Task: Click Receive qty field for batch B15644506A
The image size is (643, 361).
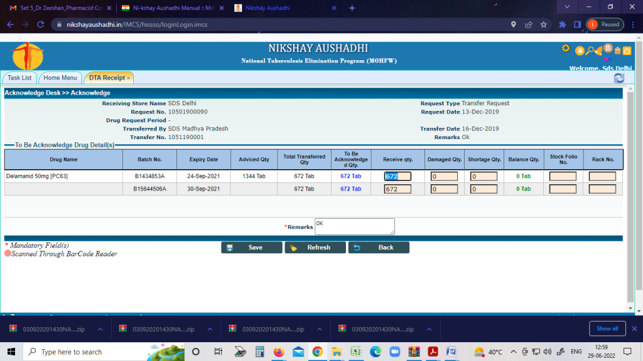Action: (397, 189)
